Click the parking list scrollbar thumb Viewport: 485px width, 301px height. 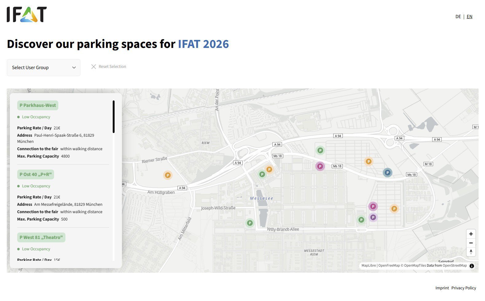tap(114, 117)
